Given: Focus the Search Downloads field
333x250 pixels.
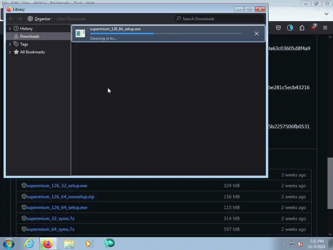Looking at the screenshot, I should click(x=220, y=19).
